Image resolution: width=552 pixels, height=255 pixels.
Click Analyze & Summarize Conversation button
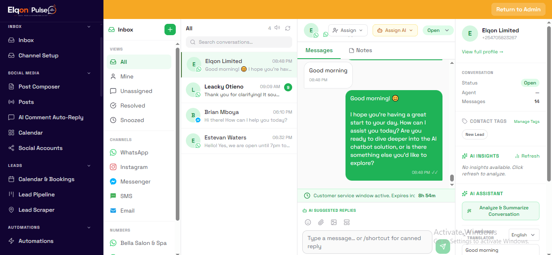coord(501,211)
